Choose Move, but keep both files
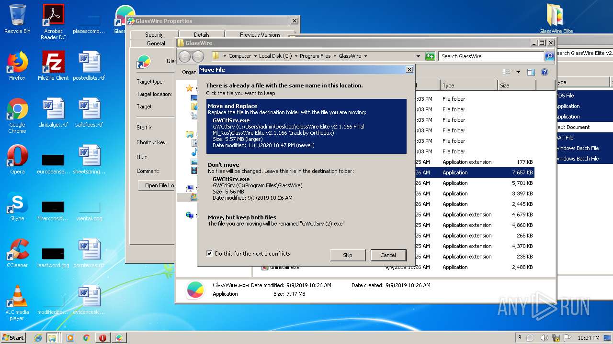Image resolution: width=613 pixels, height=344 pixels. (306, 220)
